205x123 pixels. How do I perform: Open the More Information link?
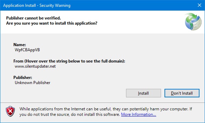click(x=139, y=114)
